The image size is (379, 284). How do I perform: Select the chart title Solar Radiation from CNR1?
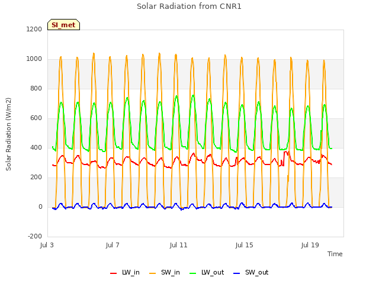[x=189, y=7]
